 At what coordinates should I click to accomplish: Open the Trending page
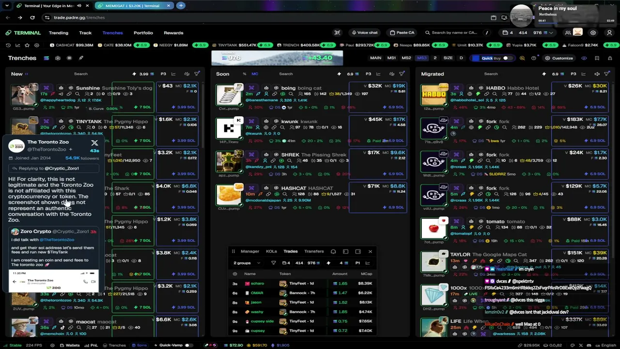58,32
